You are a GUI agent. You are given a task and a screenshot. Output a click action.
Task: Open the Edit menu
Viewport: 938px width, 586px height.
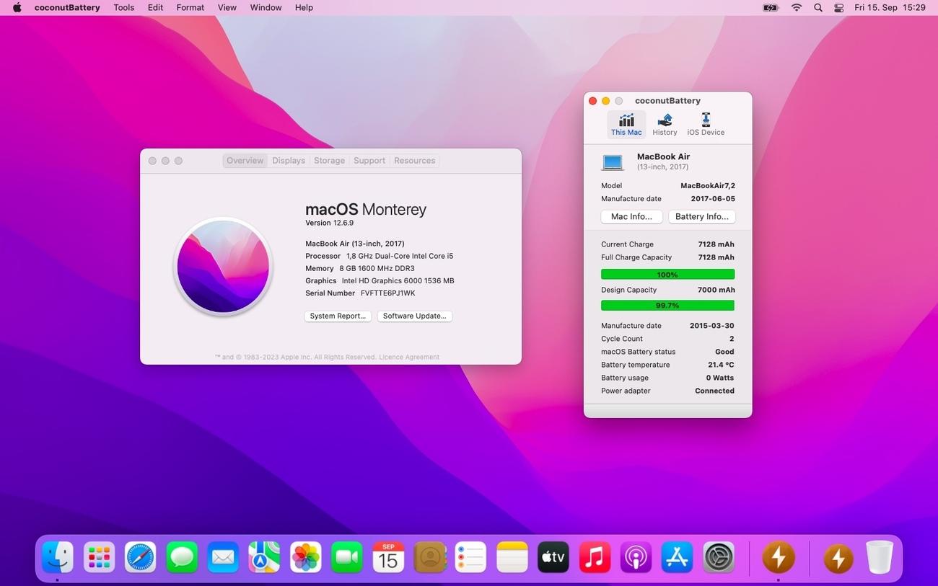click(x=155, y=7)
